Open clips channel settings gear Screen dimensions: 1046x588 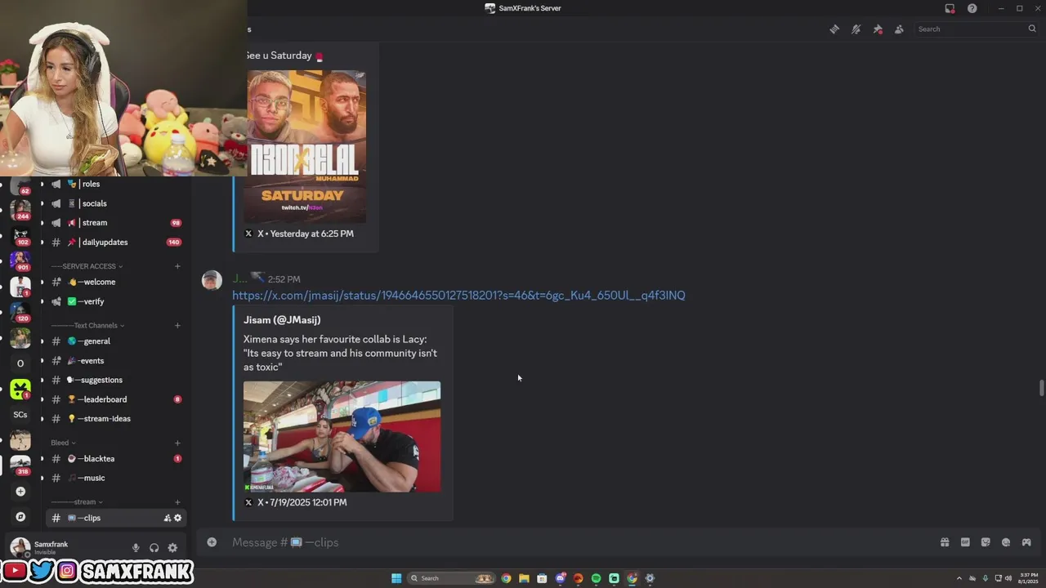tap(177, 518)
